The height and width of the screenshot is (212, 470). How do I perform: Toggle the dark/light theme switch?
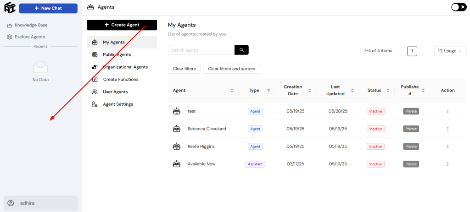pos(459,7)
